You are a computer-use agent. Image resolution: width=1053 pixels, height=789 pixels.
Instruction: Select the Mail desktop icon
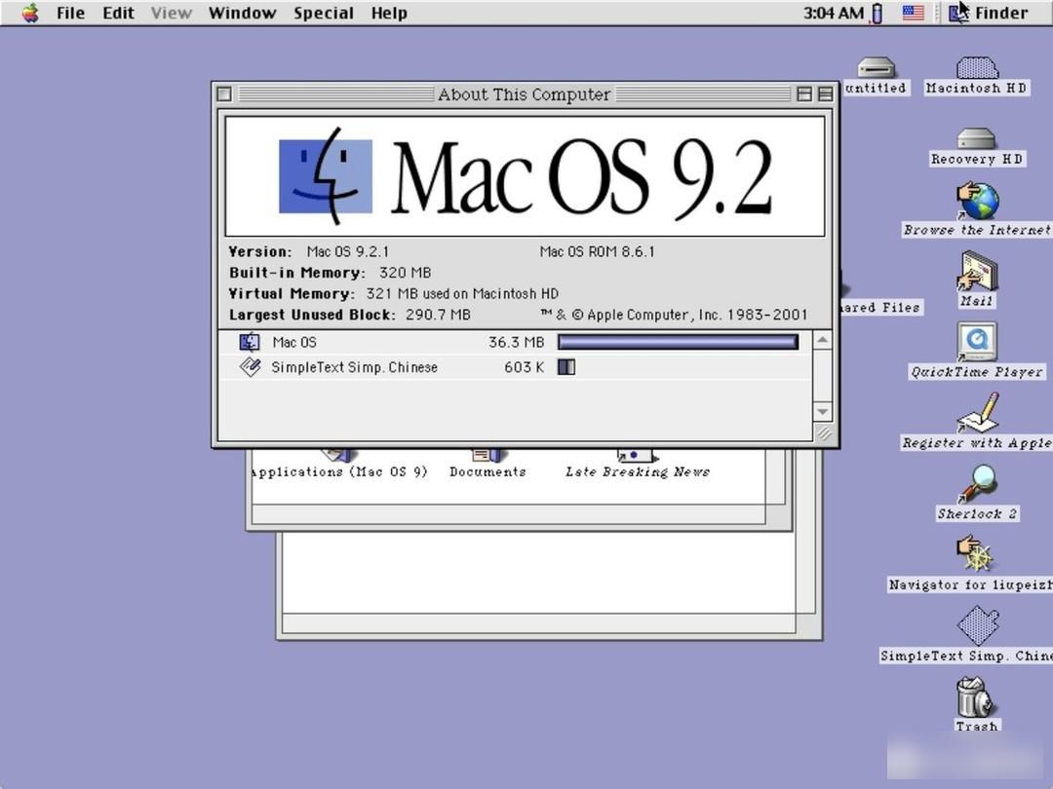pos(977,272)
